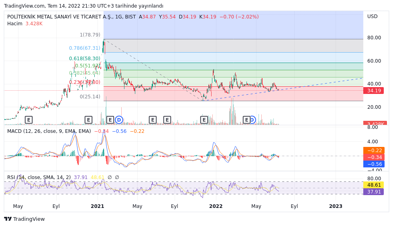Image resolution: width=393 pixels, height=226 pixels.
Task: Click the close value K34.19 in header
Action: click(x=208, y=17)
